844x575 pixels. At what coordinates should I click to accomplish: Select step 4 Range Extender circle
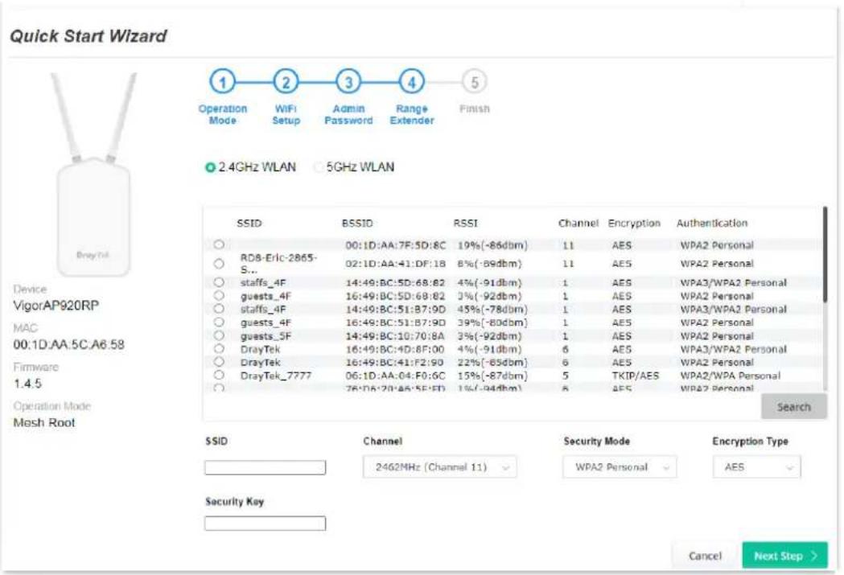412,82
